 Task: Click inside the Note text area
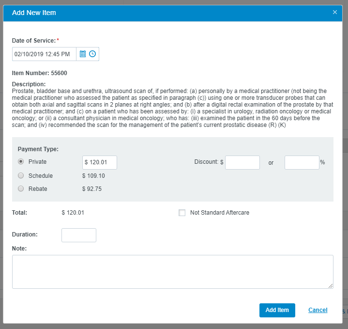[173, 272]
